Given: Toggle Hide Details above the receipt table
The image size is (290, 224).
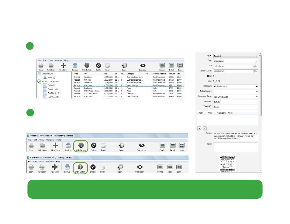Looking at the screenshot, I should click(87, 66).
